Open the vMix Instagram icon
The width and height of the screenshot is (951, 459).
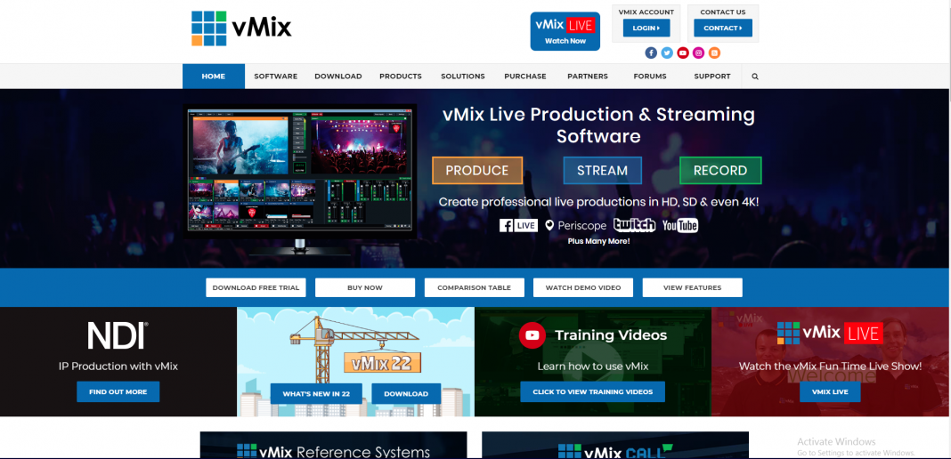tap(699, 53)
